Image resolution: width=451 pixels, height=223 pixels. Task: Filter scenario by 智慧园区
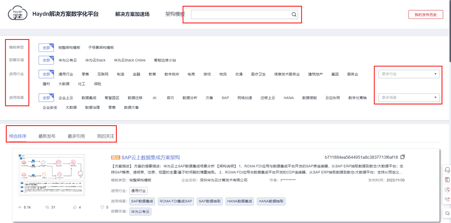pos(112,98)
